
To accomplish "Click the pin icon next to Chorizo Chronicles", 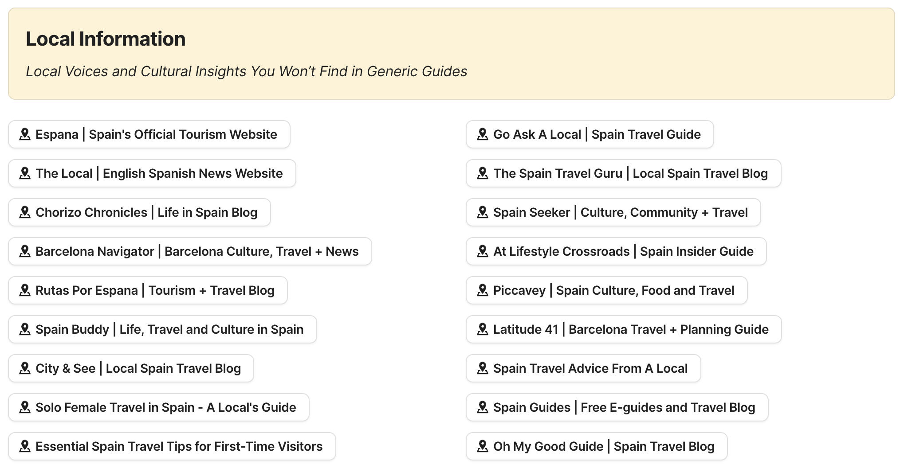I will click(25, 212).
